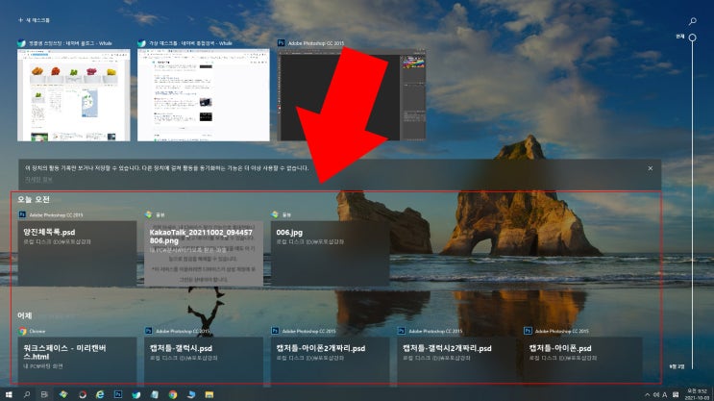Open the clock and date in taskbar
Viewport: 714px width, 401px height.
coord(697,394)
